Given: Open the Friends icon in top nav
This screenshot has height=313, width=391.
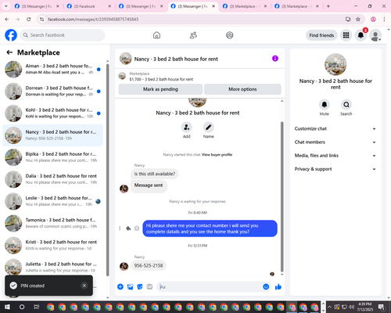Looking at the screenshot, I should [193, 35].
